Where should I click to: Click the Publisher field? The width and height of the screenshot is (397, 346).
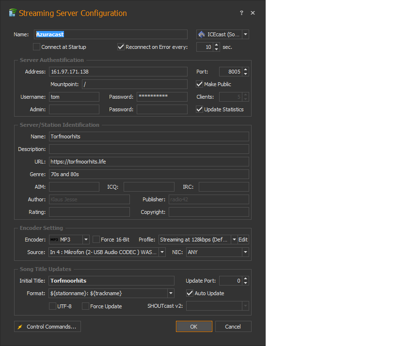[x=209, y=199]
